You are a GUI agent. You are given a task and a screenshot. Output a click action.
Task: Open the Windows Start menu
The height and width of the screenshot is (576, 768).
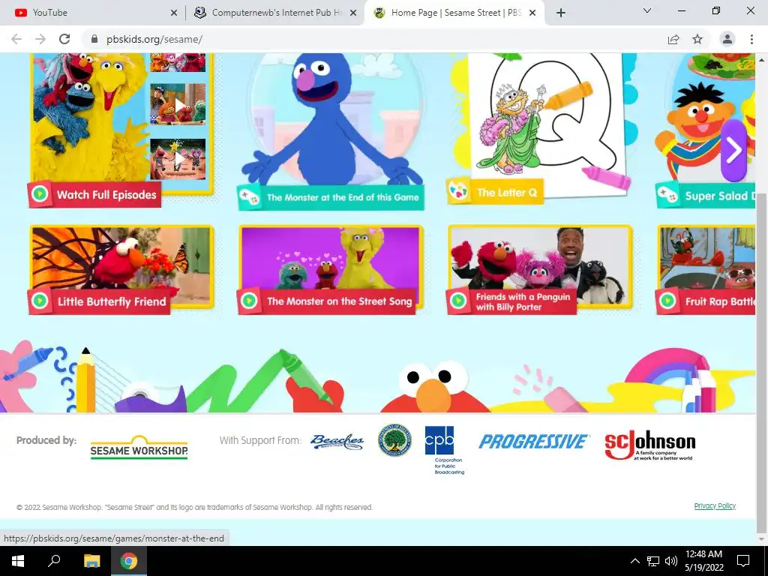(18, 561)
